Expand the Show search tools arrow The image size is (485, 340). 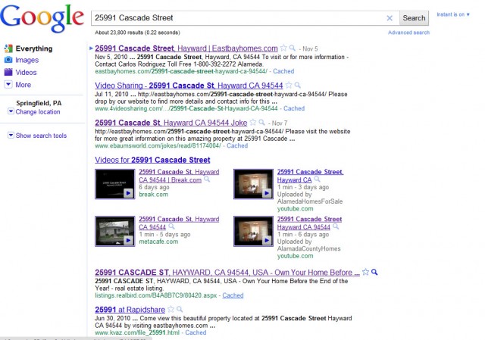coord(11,135)
